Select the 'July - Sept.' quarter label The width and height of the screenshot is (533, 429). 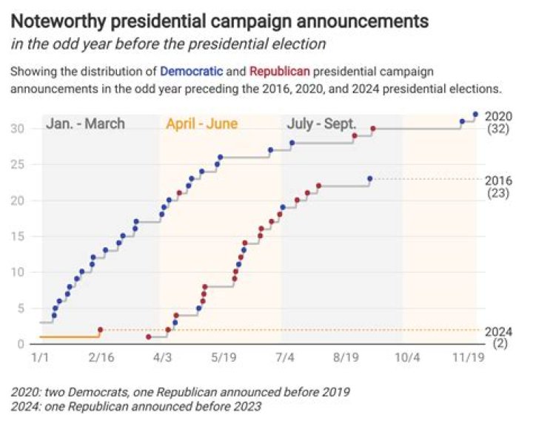(x=322, y=124)
